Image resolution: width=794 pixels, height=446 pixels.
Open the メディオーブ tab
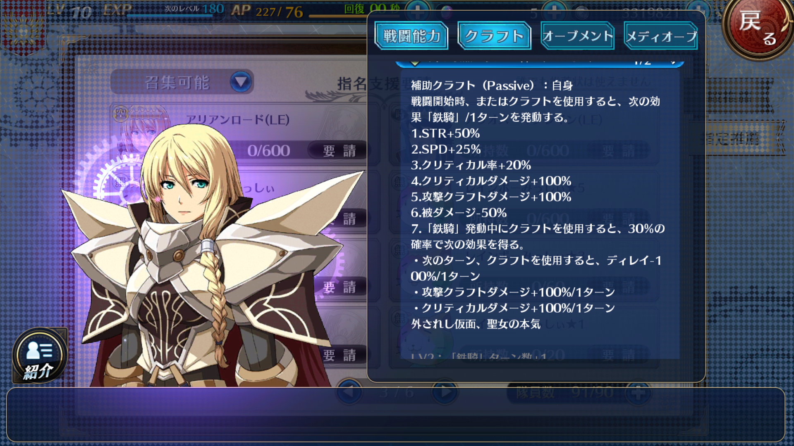(661, 36)
